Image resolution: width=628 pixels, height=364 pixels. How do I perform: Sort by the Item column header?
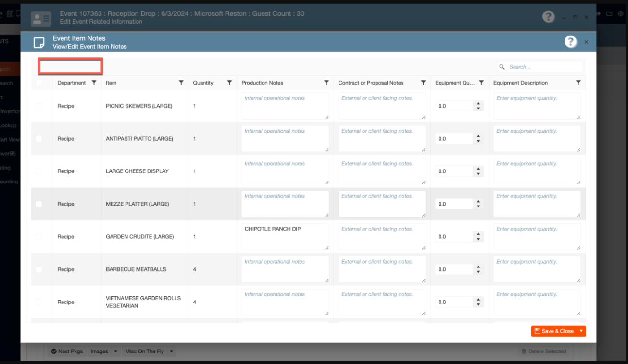point(111,83)
